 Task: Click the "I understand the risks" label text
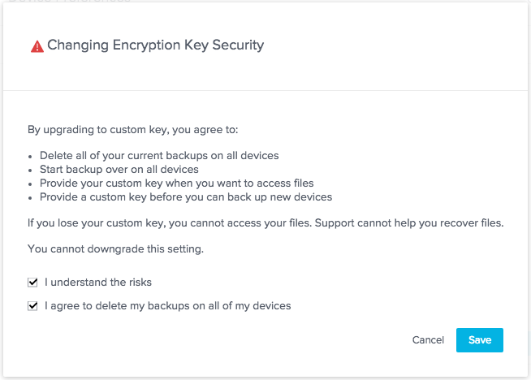pyautogui.click(x=98, y=283)
